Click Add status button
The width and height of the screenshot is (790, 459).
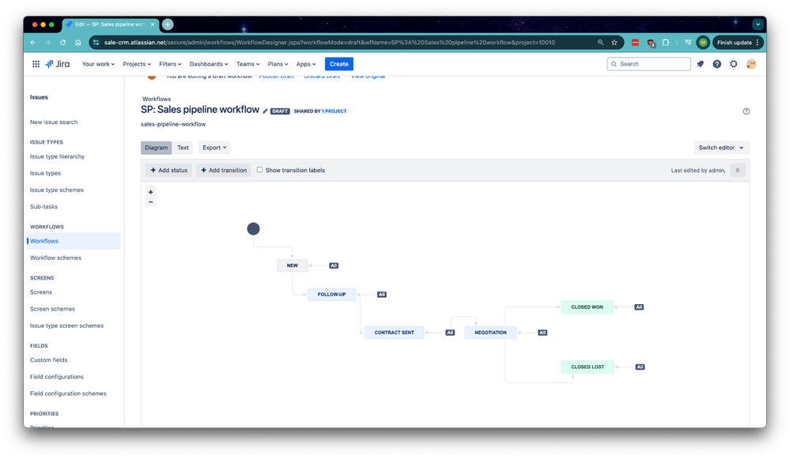[x=168, y=170]
